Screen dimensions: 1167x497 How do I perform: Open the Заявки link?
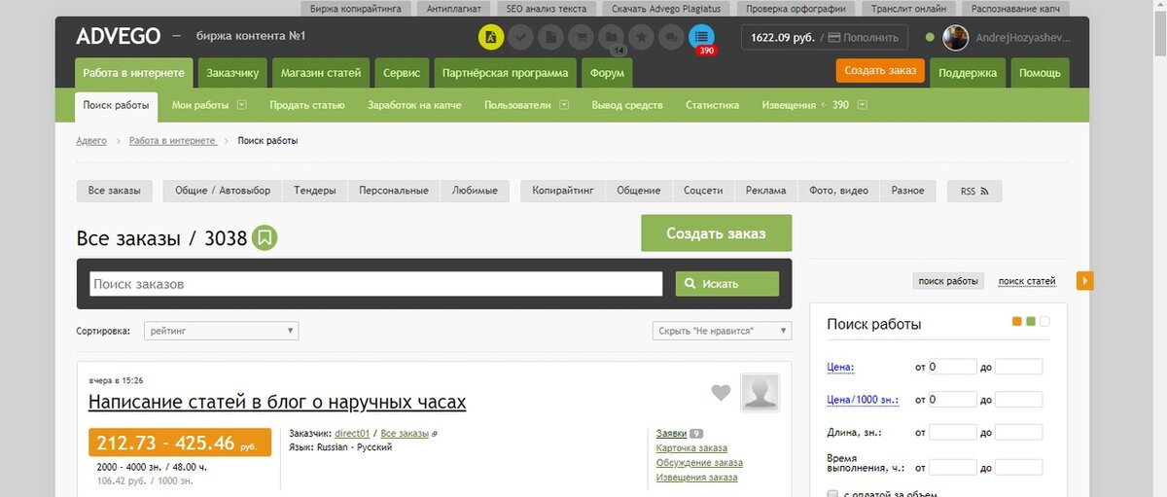coord(671,433)
